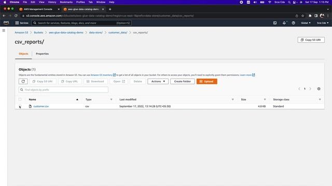This screenshot has width=332, height=186.
Task: Sort by the Name column arrow
Action: 77,99
